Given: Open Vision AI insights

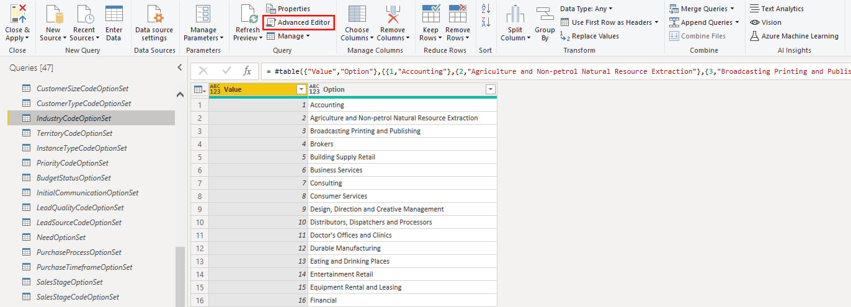Looking at the screenshot, I should pyautogui.click(x=765, y=22).
